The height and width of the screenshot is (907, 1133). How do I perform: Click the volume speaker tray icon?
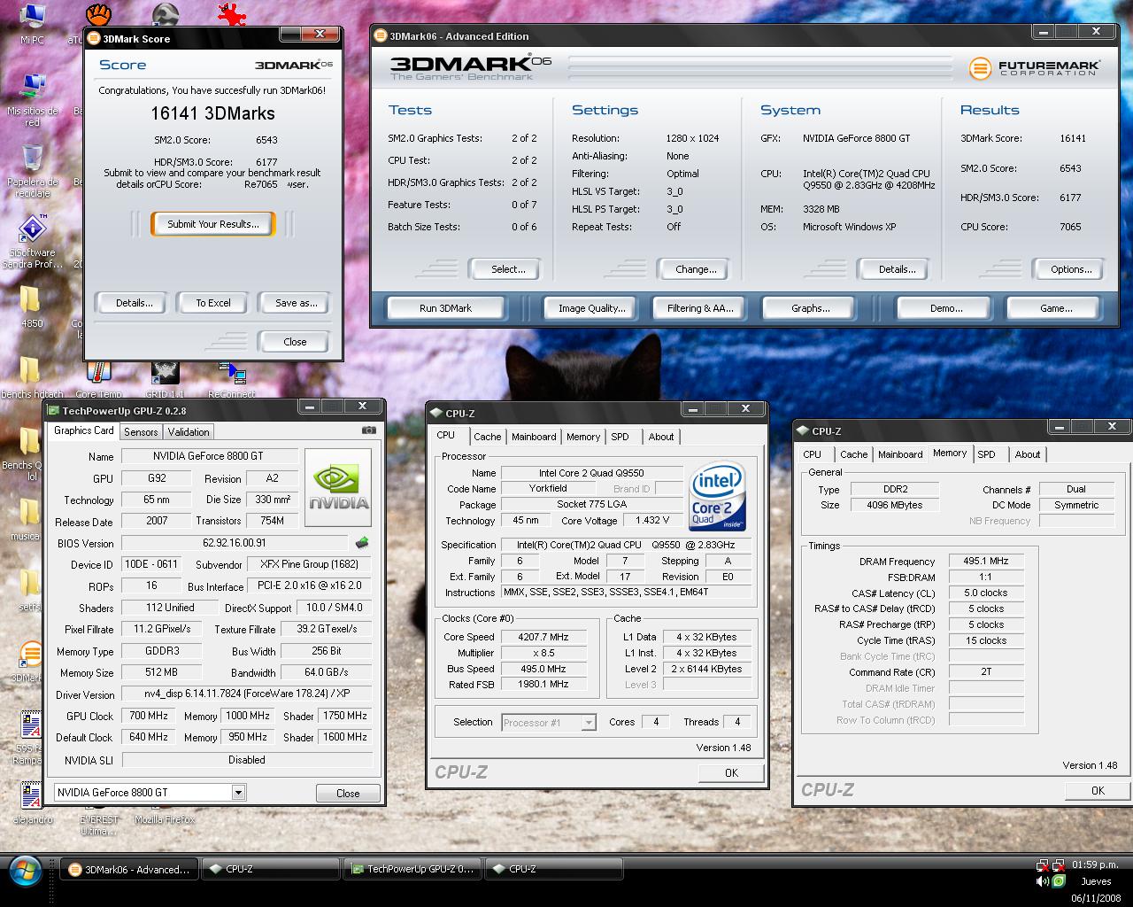click(1043, 881)
